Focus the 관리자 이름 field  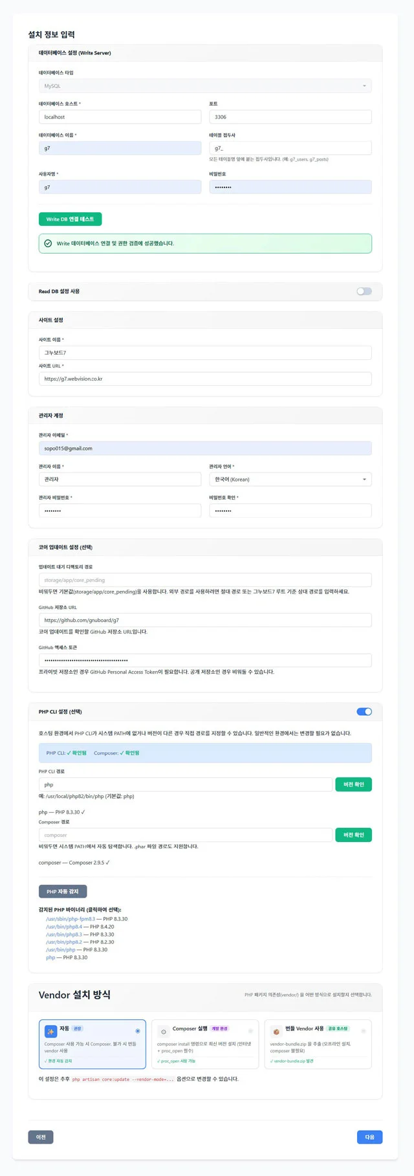coord(120,480)
